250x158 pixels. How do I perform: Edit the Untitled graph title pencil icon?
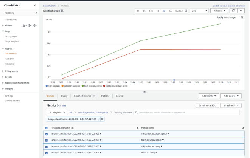click(62, 11)
